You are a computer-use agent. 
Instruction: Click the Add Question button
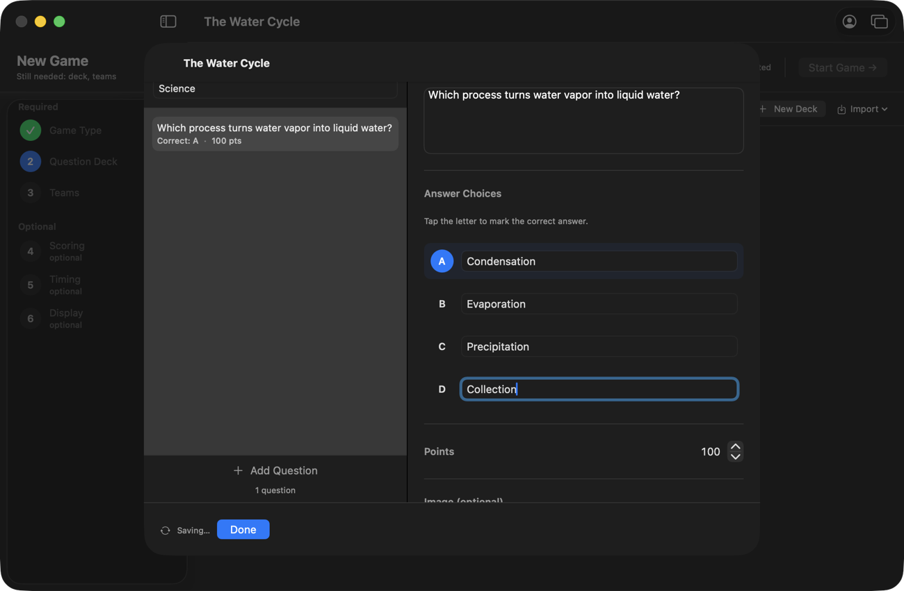click(x=275, y=471)
